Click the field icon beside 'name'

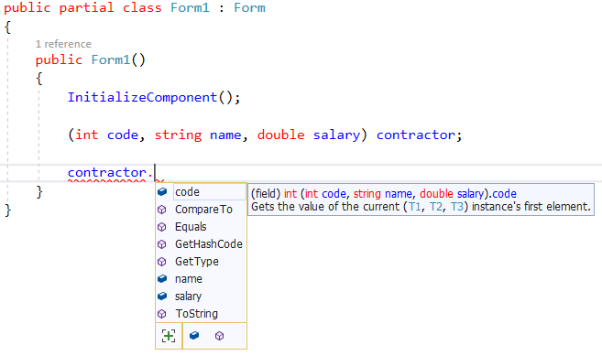coord(162,278)
